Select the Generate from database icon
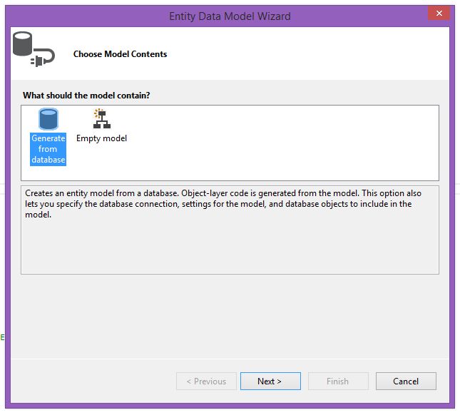The image size is (460, 415). (x=48, y=120)
